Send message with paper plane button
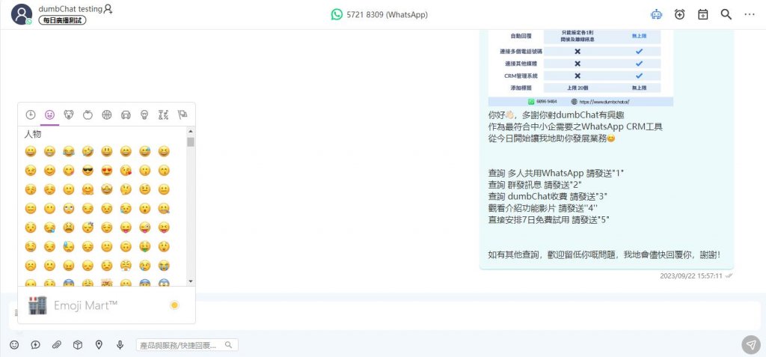This screenshot has height=357, width=766. [x=751, y=345]
